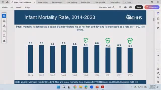
Task: Open the E-Sign menu
Action: [x=27, y=7]
